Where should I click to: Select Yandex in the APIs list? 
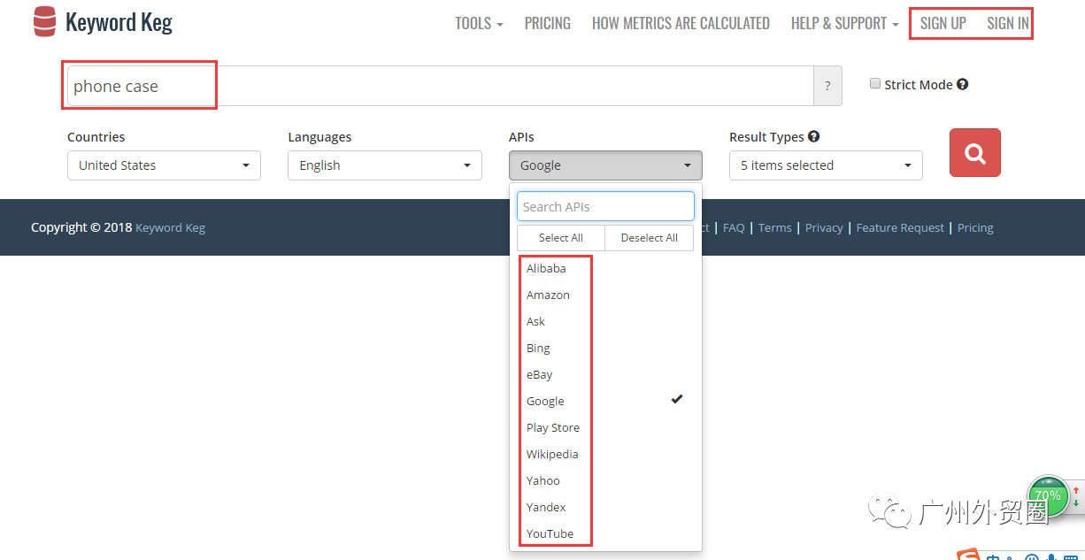[x=605, y=507]
